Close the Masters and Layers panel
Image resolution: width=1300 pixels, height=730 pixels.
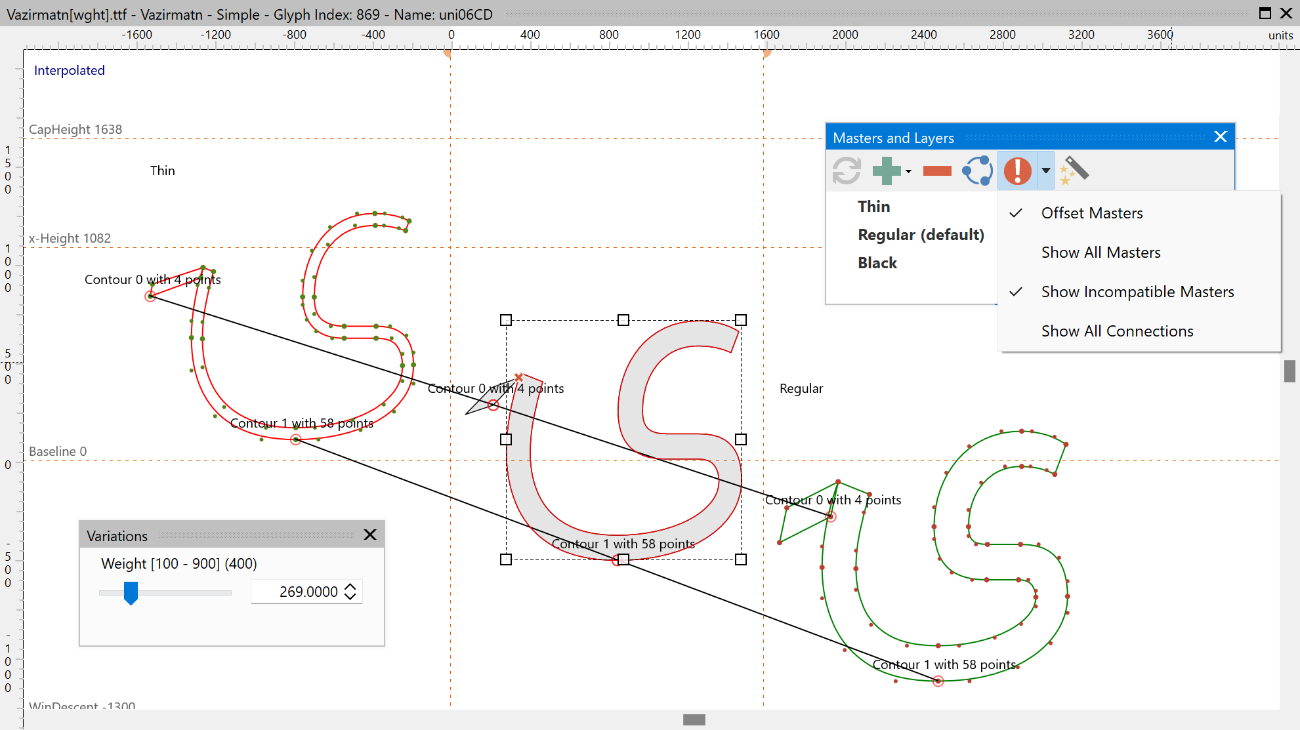click(1220, 136)
